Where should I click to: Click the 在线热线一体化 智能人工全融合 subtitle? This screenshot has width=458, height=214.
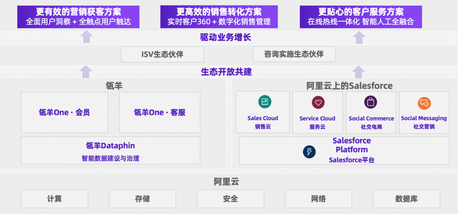click(x=361, y=22)
